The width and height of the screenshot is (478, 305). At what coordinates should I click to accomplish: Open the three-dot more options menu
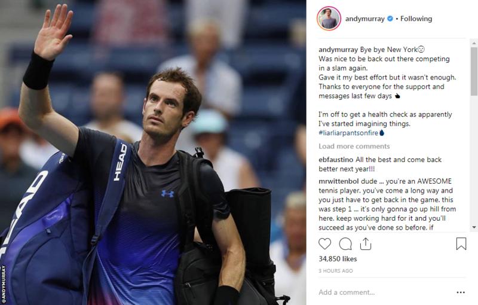pyautogui.click(x=461, y=292)
